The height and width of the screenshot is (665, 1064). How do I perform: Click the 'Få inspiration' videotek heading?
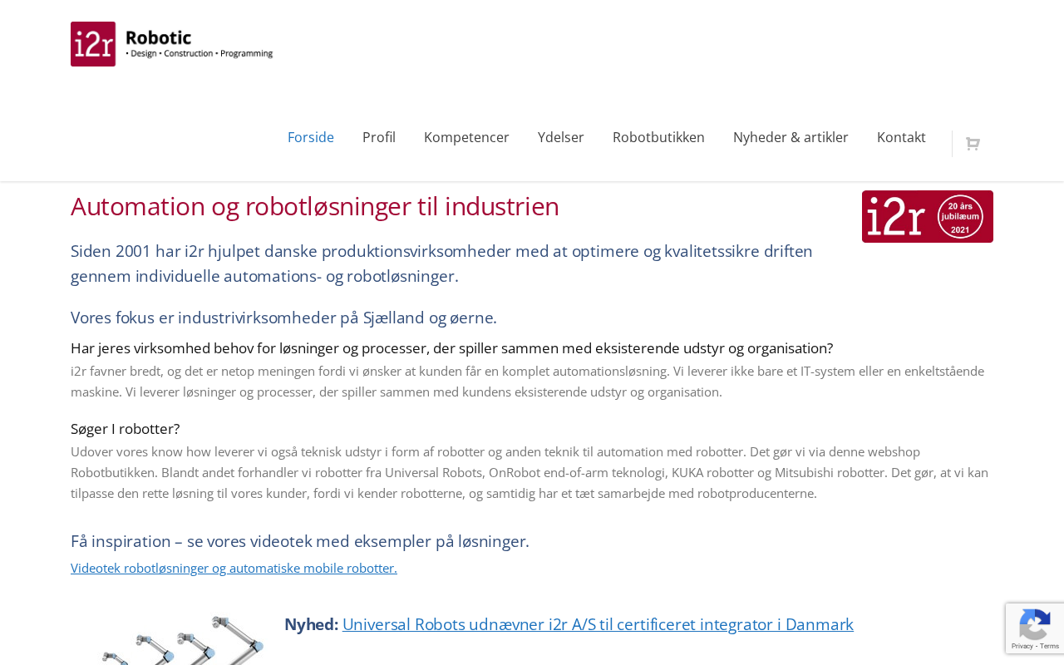click(300, 541)
